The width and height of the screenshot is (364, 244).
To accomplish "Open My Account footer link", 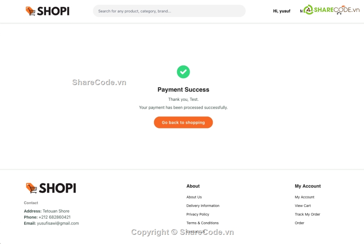I will tap(304, 197).
